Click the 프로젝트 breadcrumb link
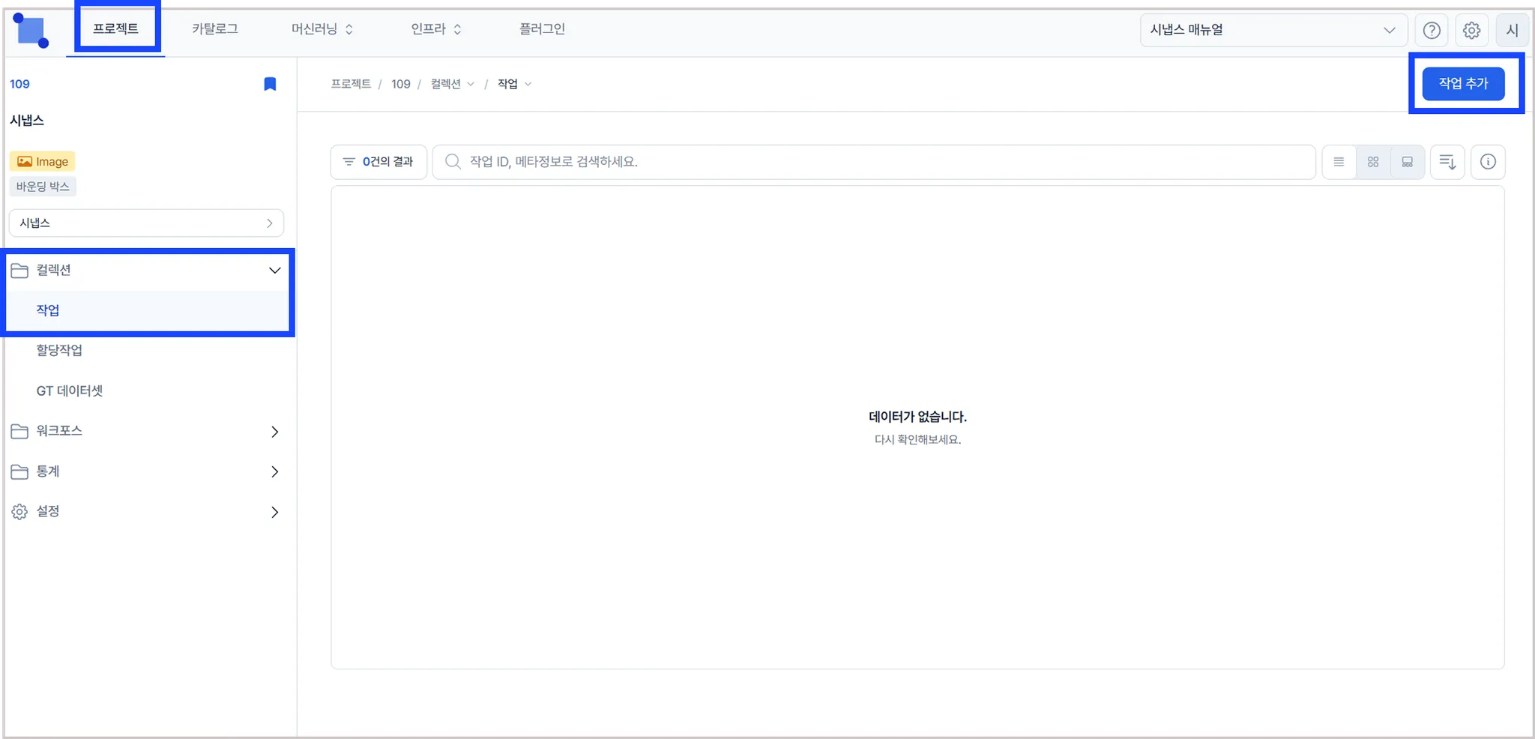 coord(351,84)
